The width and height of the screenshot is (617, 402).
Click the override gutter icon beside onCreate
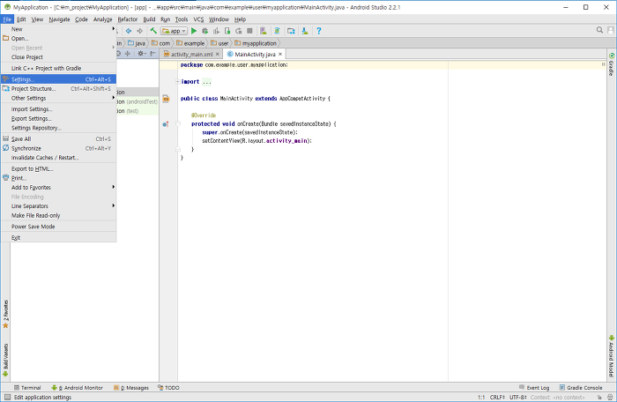click(166, 124)
